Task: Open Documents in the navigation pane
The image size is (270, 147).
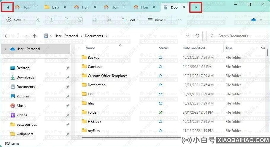Action: coord(26,87)
